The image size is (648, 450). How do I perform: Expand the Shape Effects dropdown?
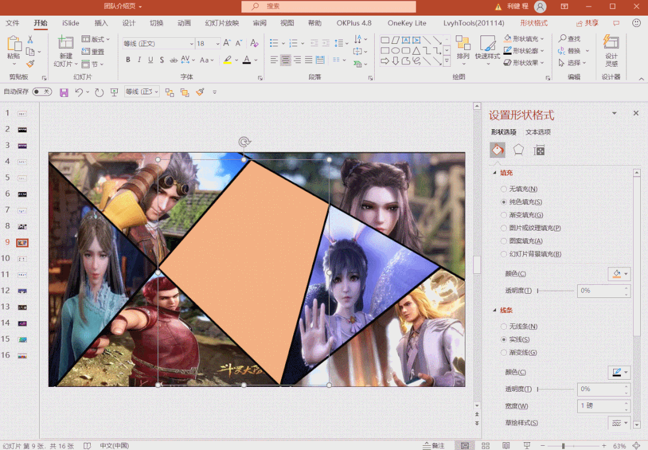coord(542,63)
